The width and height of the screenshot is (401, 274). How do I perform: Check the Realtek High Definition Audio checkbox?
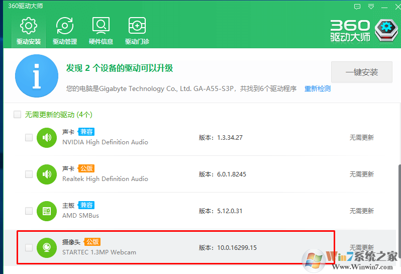(29, 174)
